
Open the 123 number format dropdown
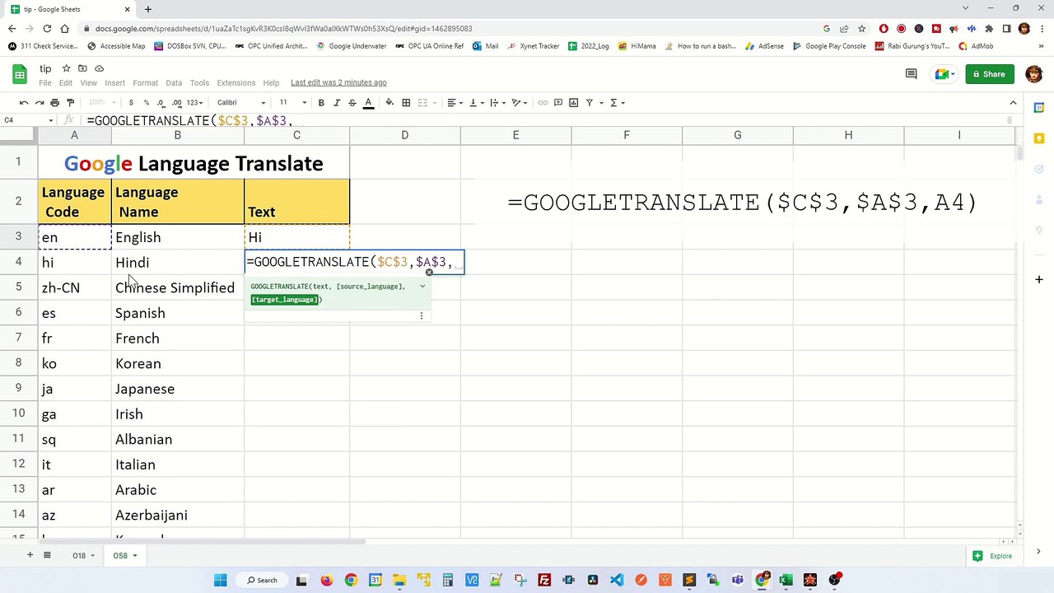click(x=194, y=103)
